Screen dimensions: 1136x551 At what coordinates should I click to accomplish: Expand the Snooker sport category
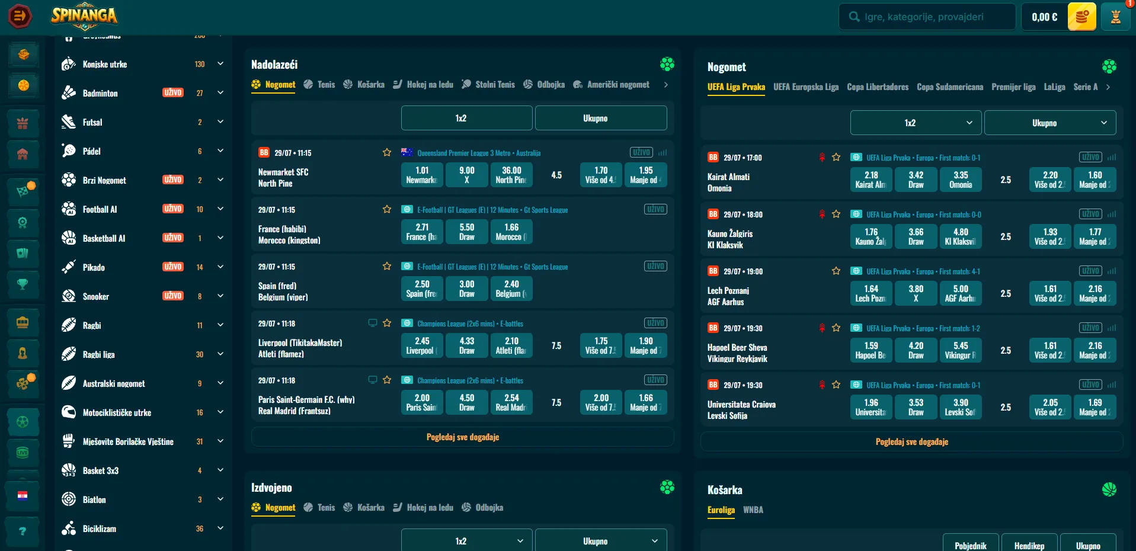(220, 296)
